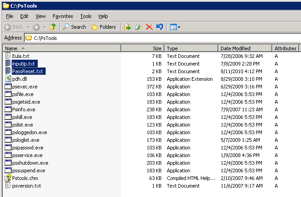Click the file name psloggedon.exe
The image size is (301, 197).
point(30,132)
